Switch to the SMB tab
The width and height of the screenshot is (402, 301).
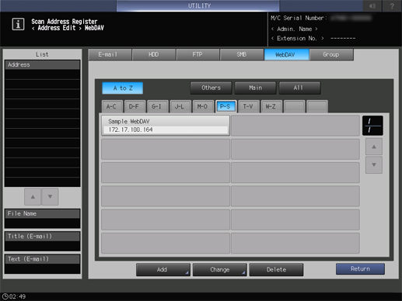click(x=242, y=54)
